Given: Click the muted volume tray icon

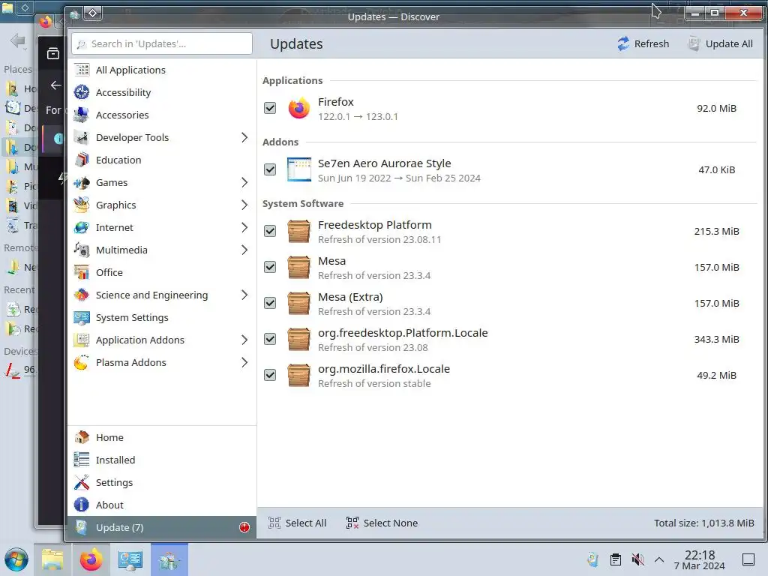Looking at the screenshot, I should 637,559.
